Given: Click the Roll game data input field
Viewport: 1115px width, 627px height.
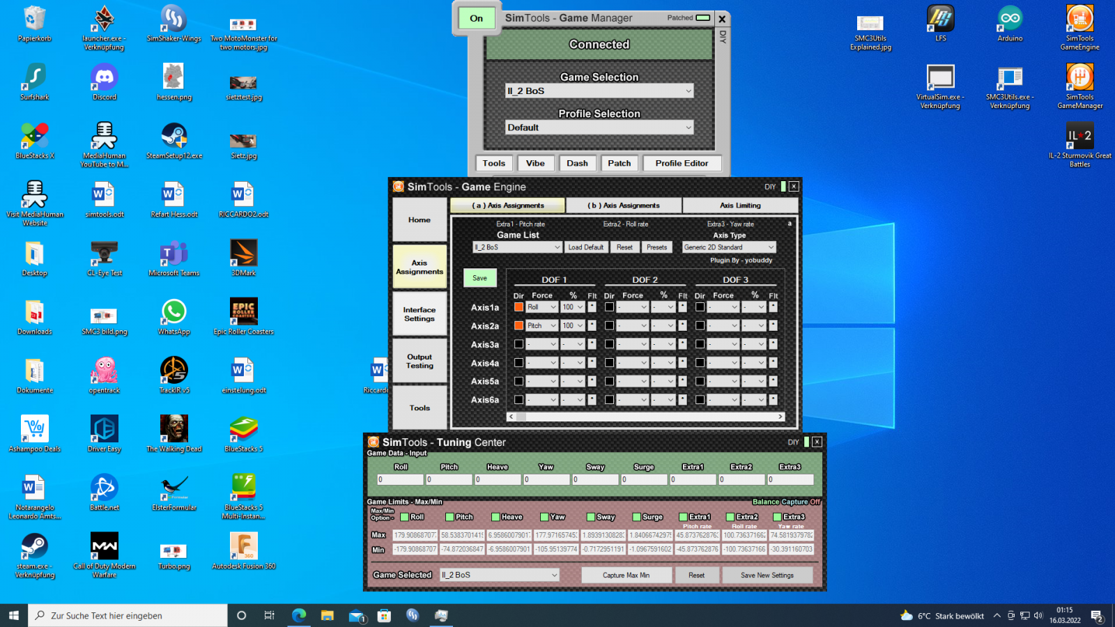Looking at the screenshot, I should click(400, 479).
